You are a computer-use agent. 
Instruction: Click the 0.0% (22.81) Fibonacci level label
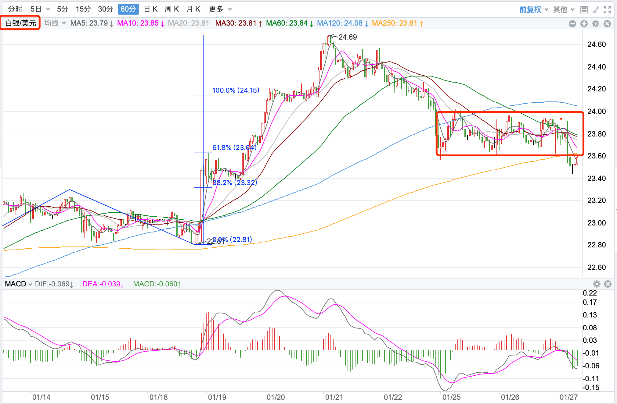coord(232,239)
